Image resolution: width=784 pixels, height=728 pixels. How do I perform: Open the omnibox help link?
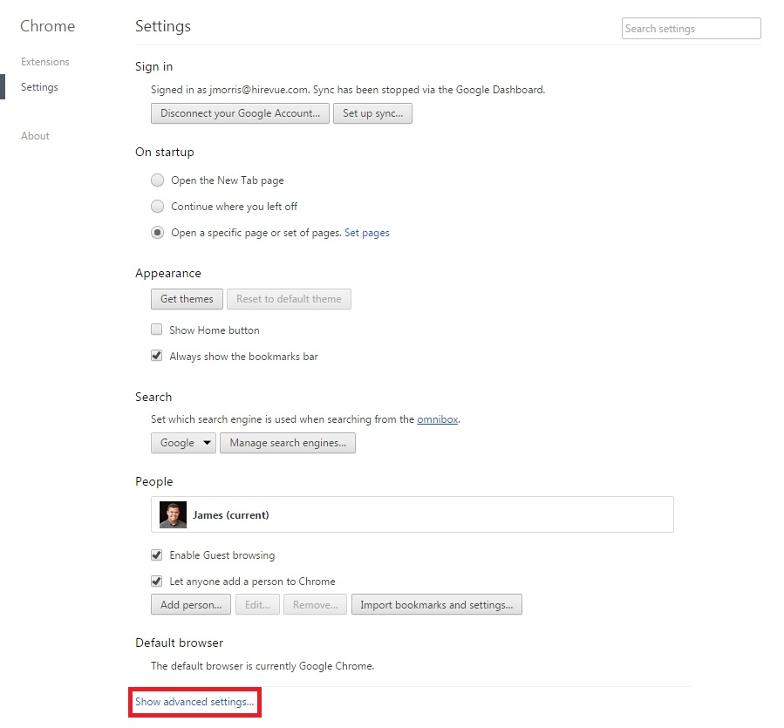pyautogui.click(x=437, y=419)
